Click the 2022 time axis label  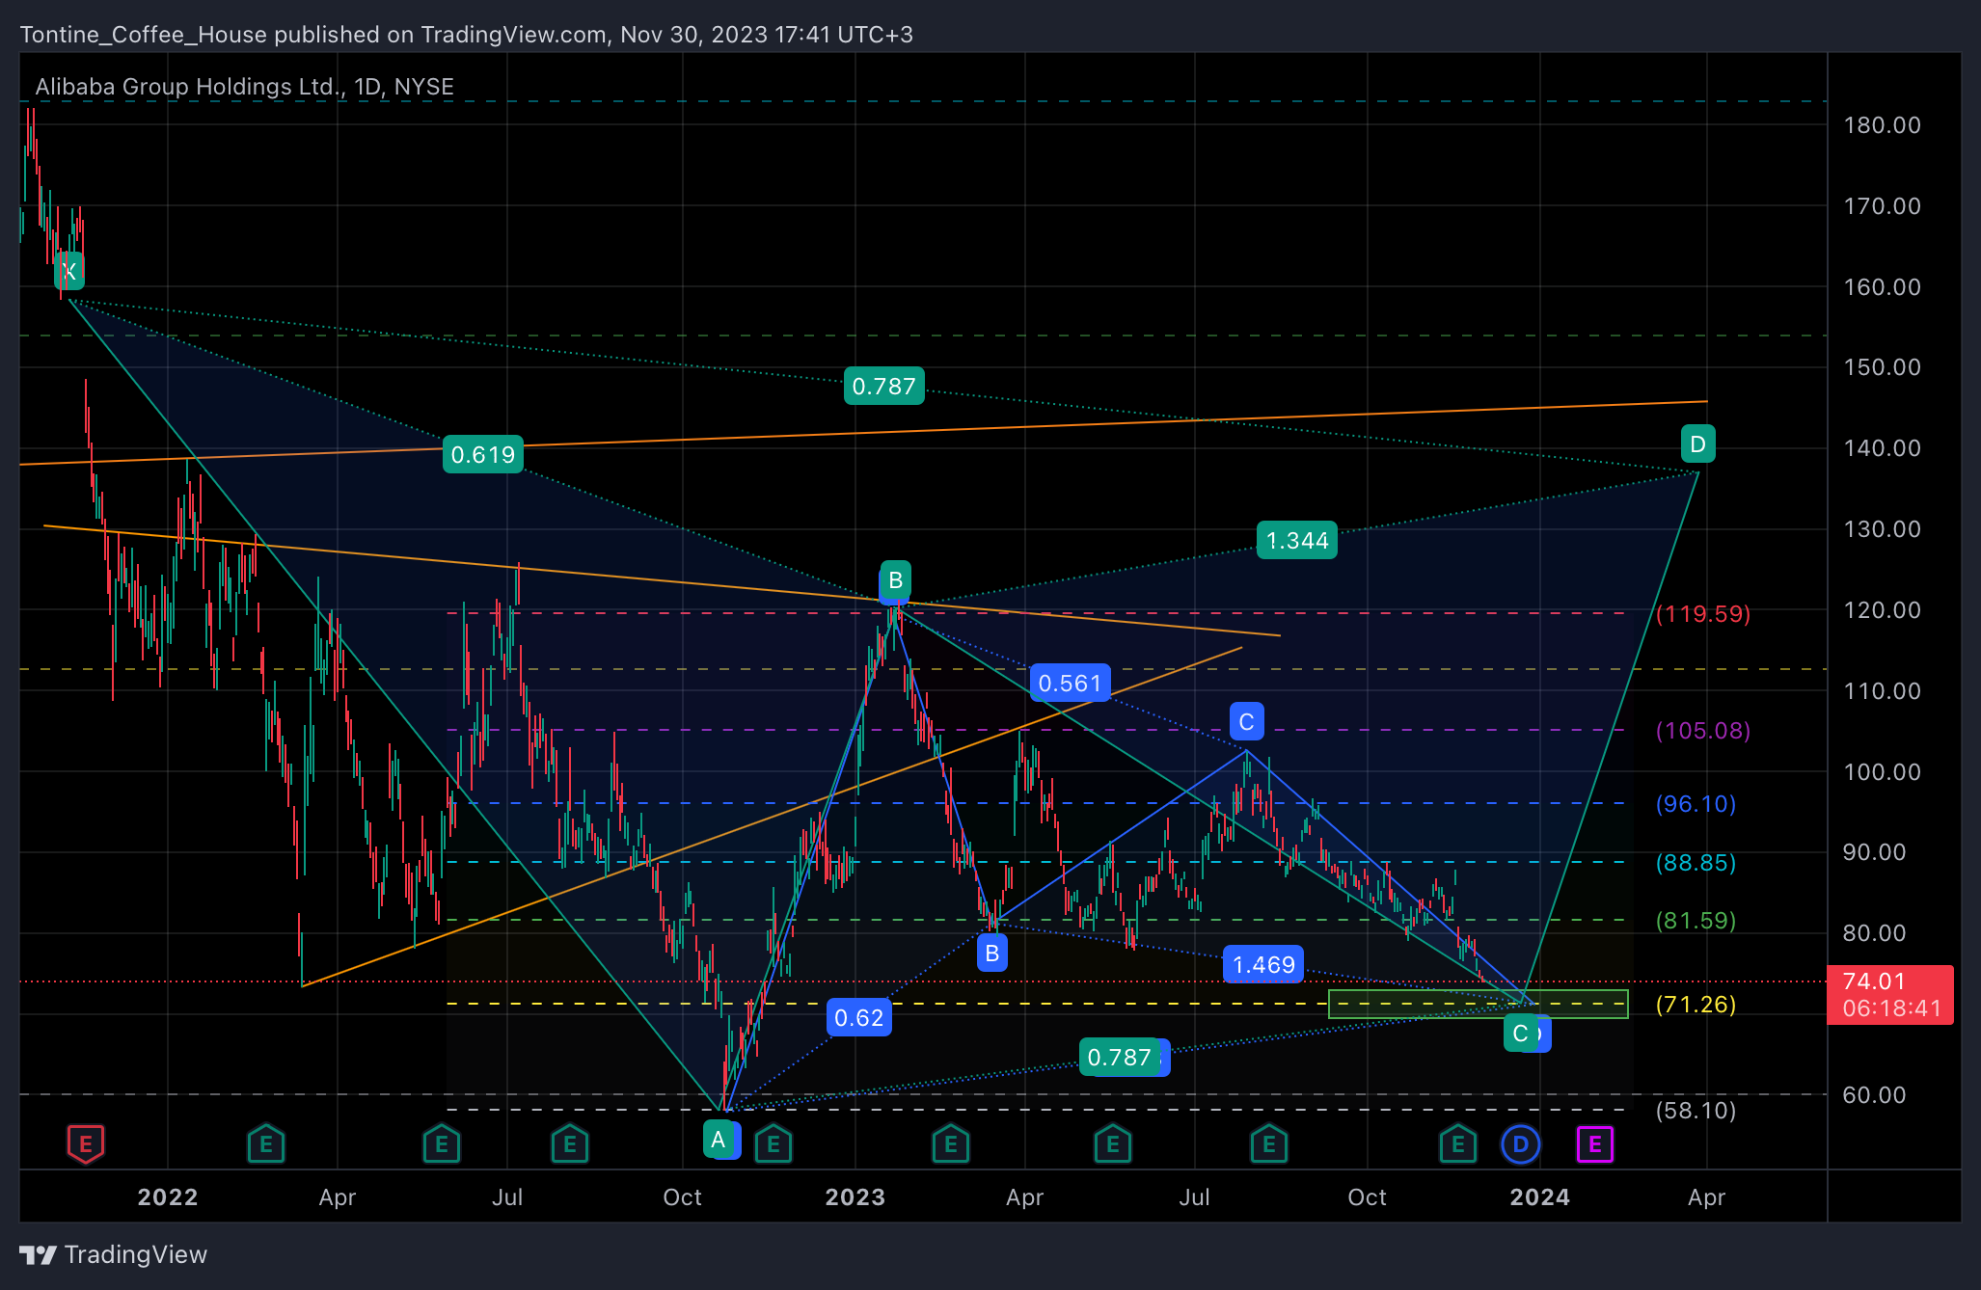coord(168,1196)
